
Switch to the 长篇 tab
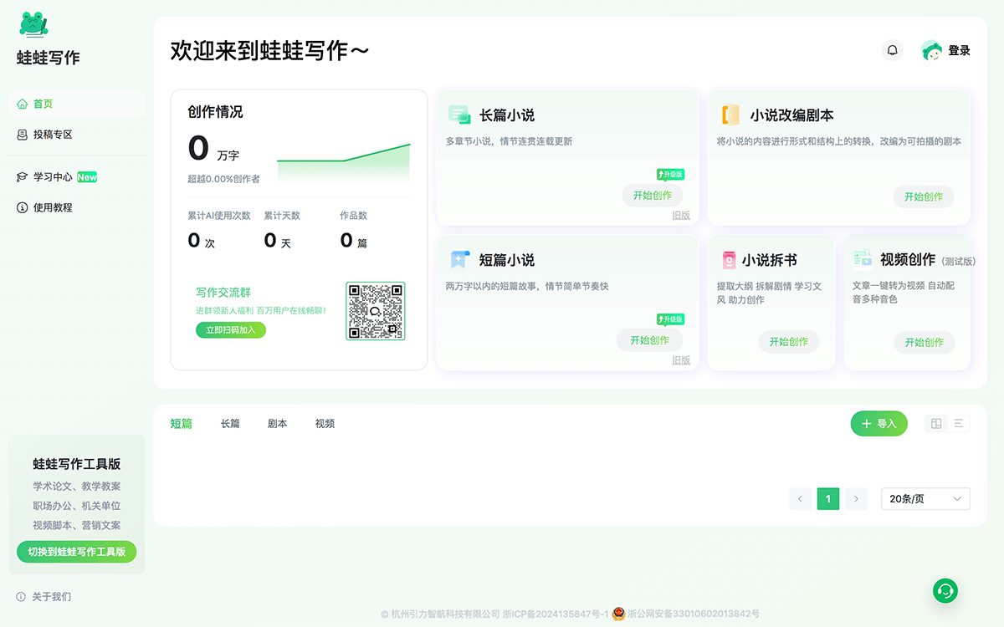coord(230,424)
